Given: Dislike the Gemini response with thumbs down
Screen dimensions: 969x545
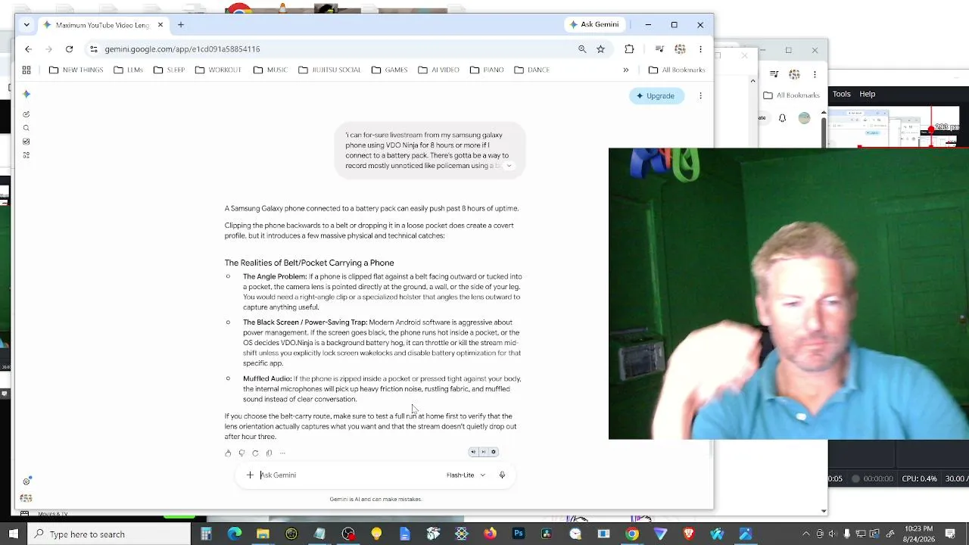Looking at the screenshot, I should tap(241, 453).
